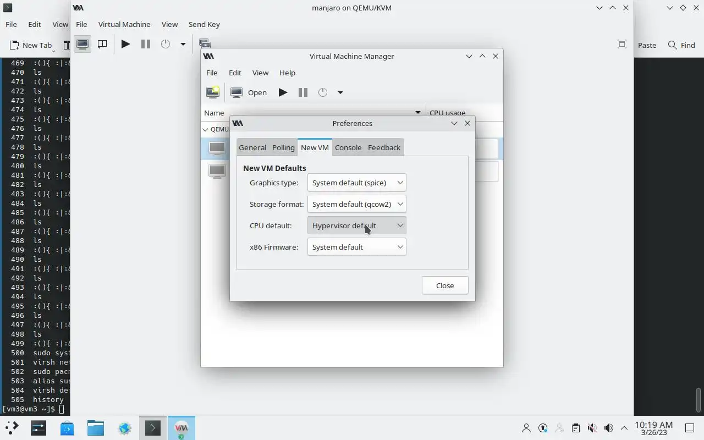This screenshot has width=704, height=440.
Task: Open File menu in manjaro QEMU/KVM window
Action: coord(81,24)
